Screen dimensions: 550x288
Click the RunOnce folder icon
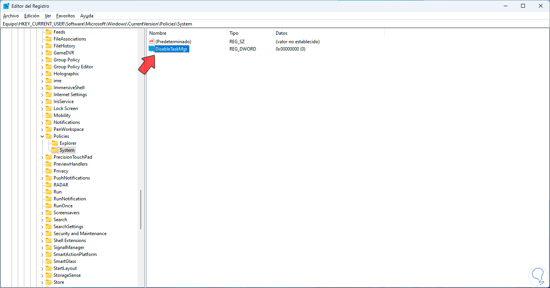click(x=49, y=206)
